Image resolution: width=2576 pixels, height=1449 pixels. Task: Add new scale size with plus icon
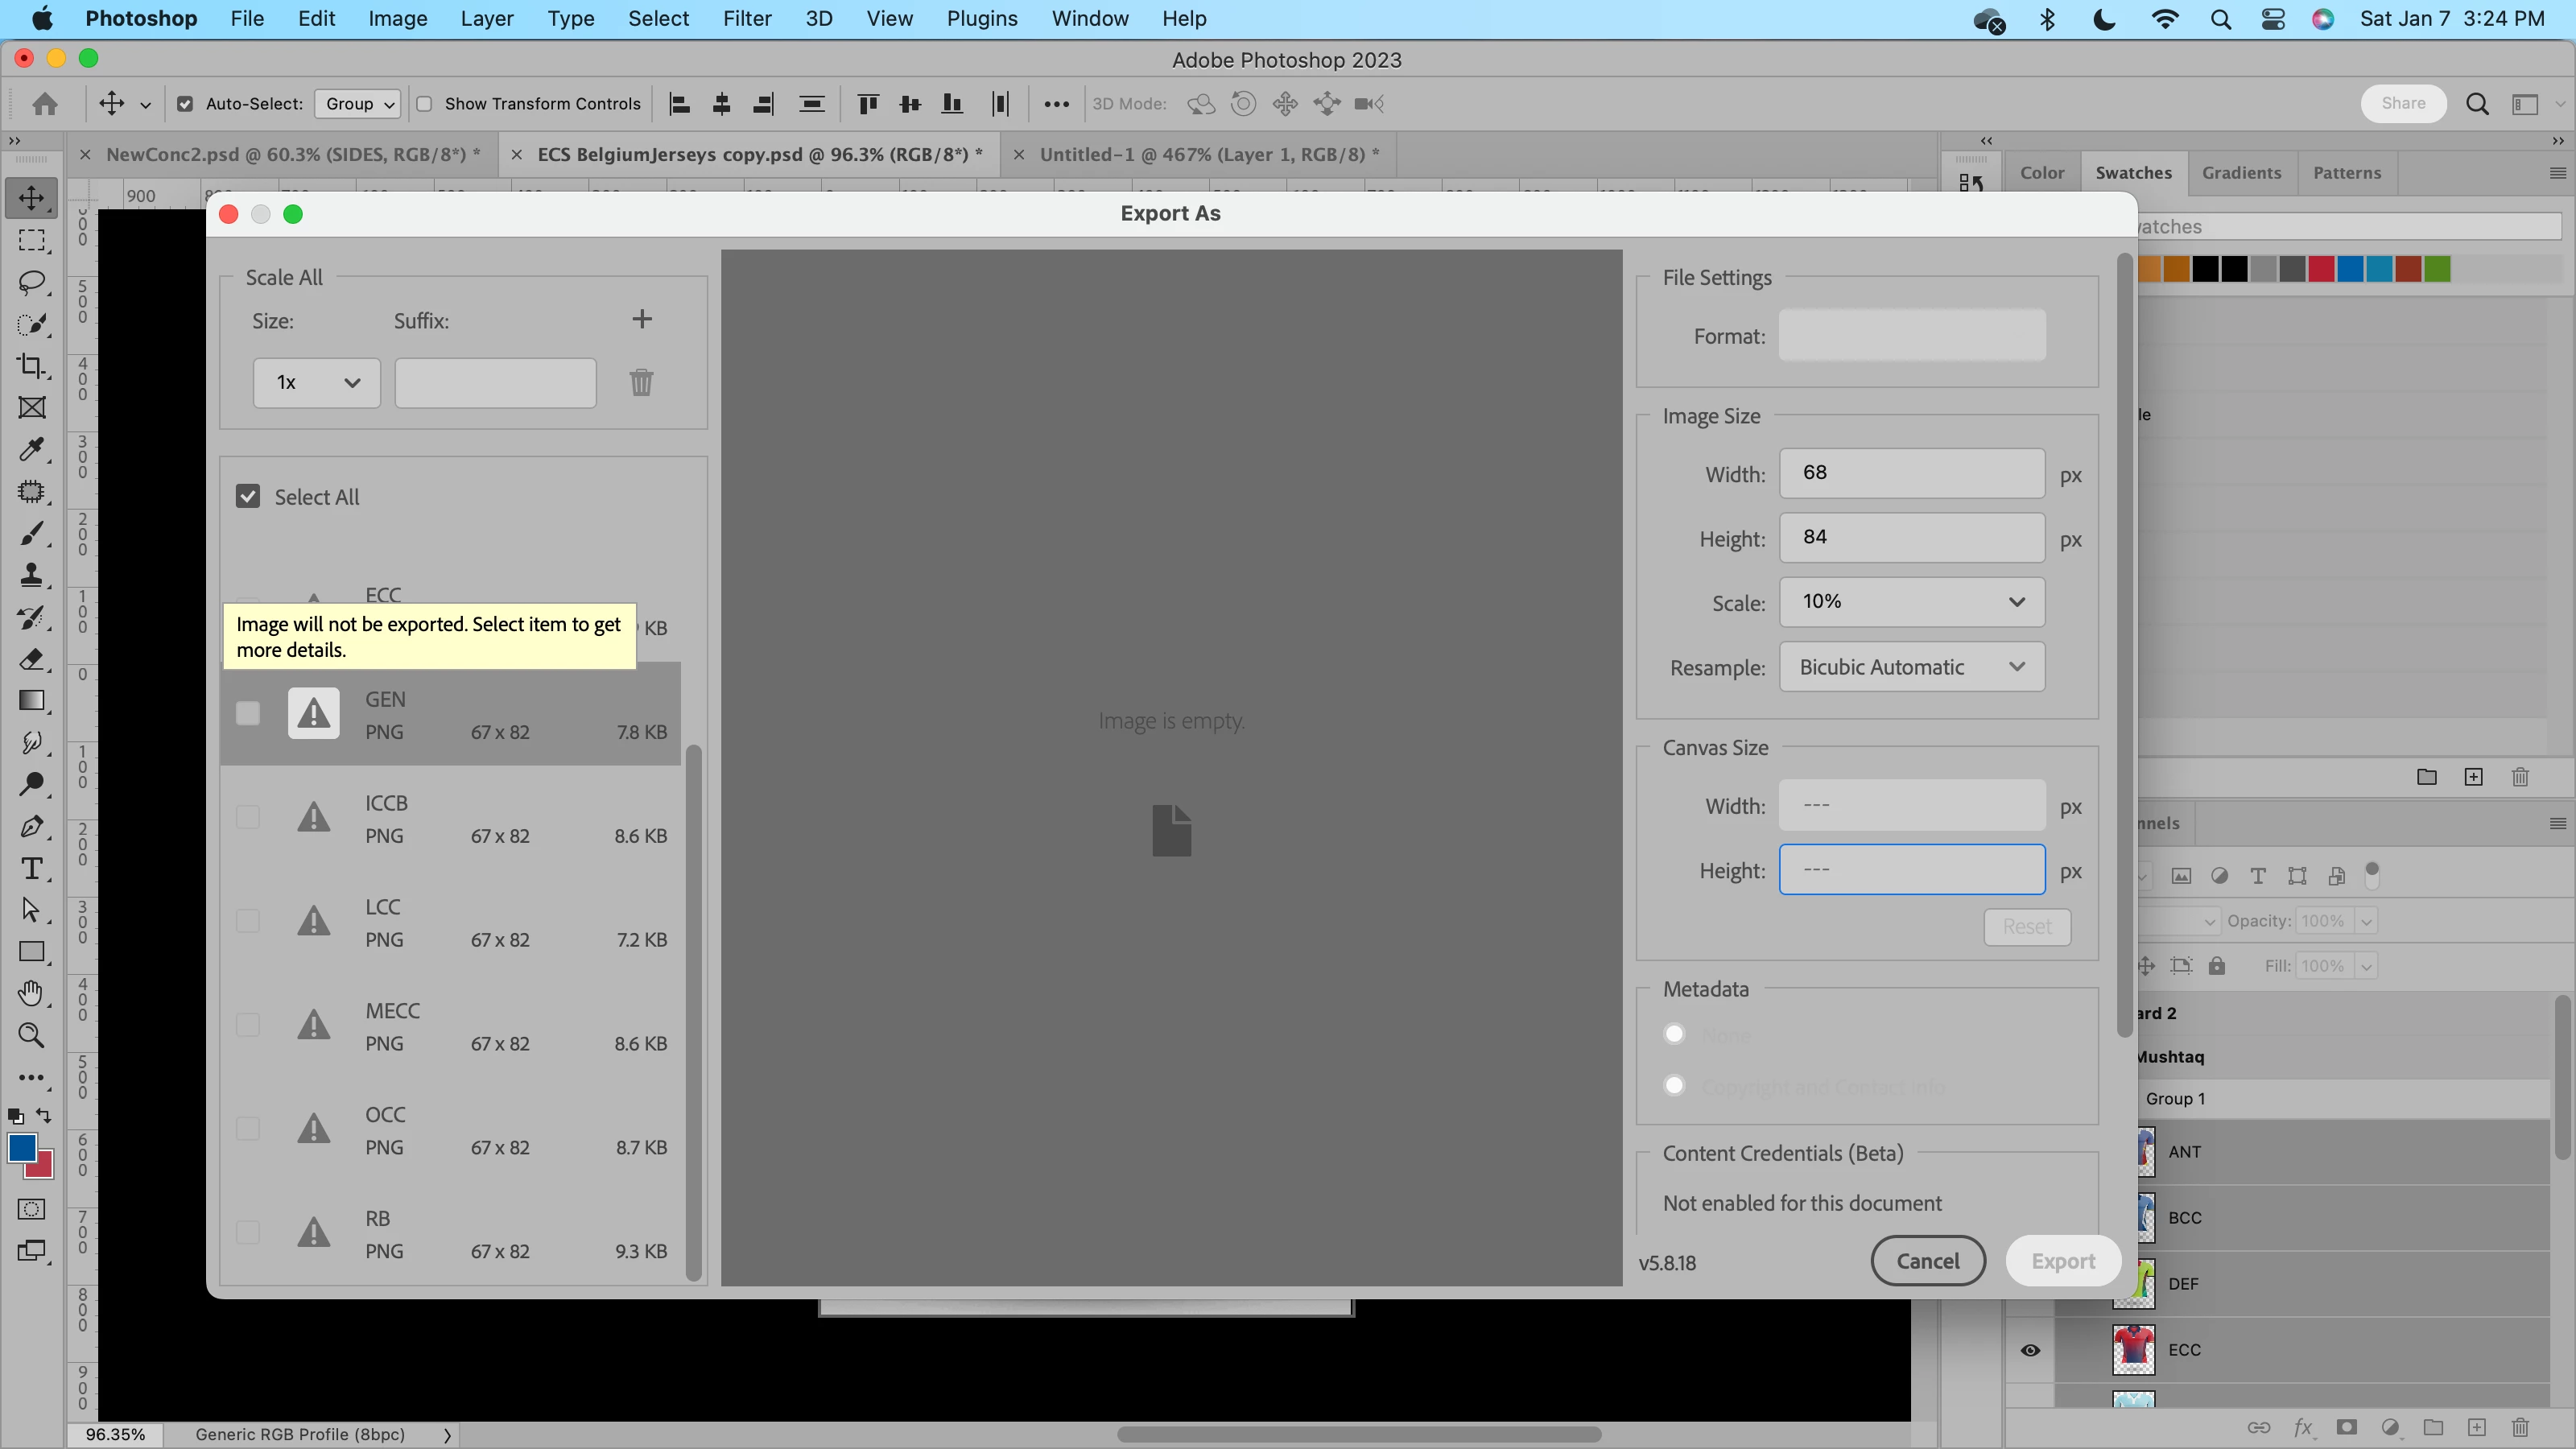[x=642, y=319]
